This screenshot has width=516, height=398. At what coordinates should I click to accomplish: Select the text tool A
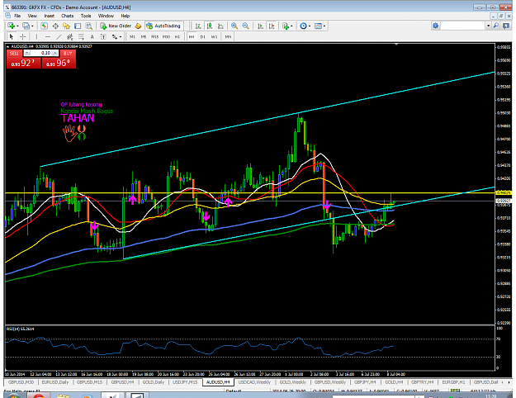click(92, 36)
